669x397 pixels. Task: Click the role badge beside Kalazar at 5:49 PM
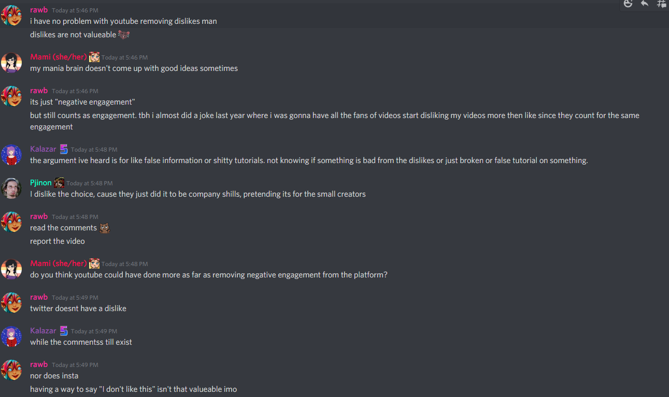[x=64, y=331]
